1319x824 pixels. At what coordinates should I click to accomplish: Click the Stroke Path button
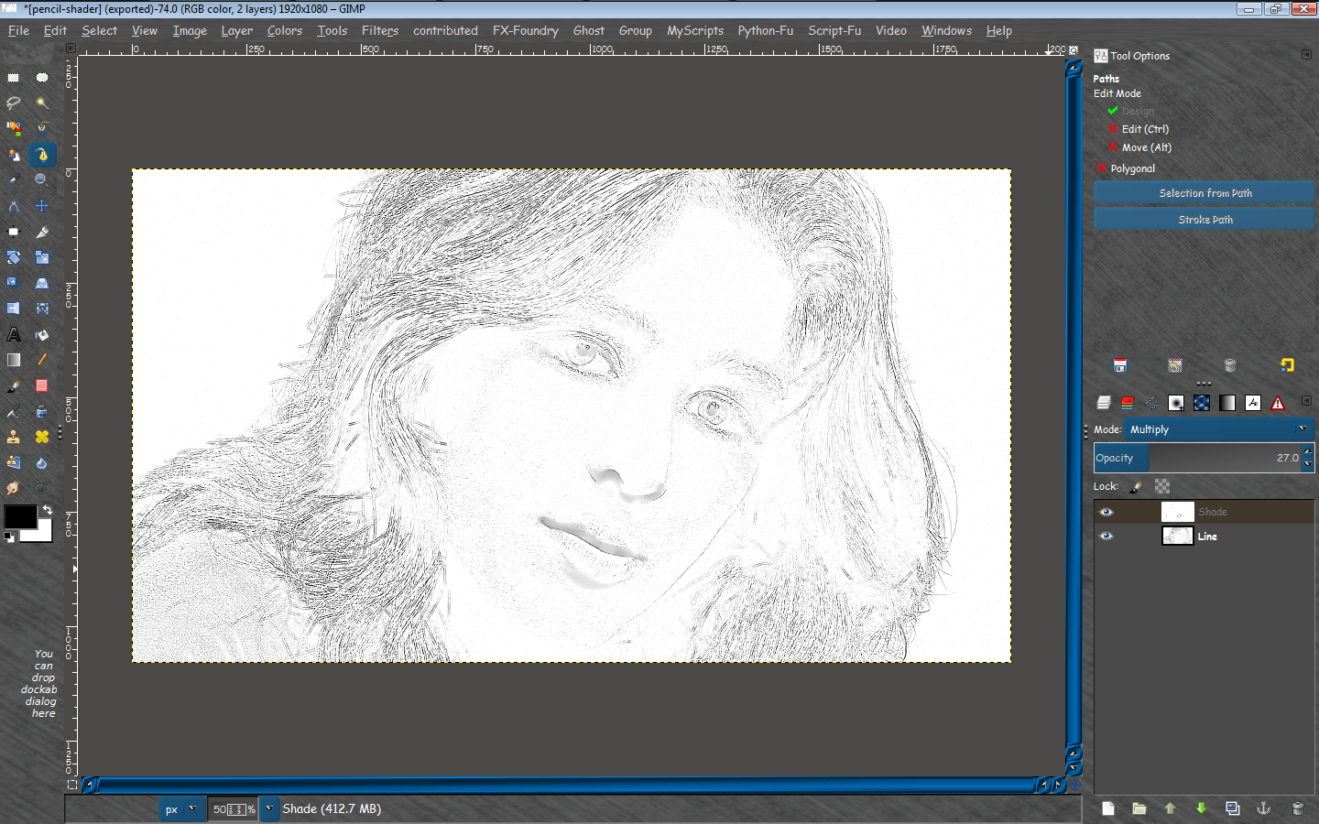tap(1205, 219)
